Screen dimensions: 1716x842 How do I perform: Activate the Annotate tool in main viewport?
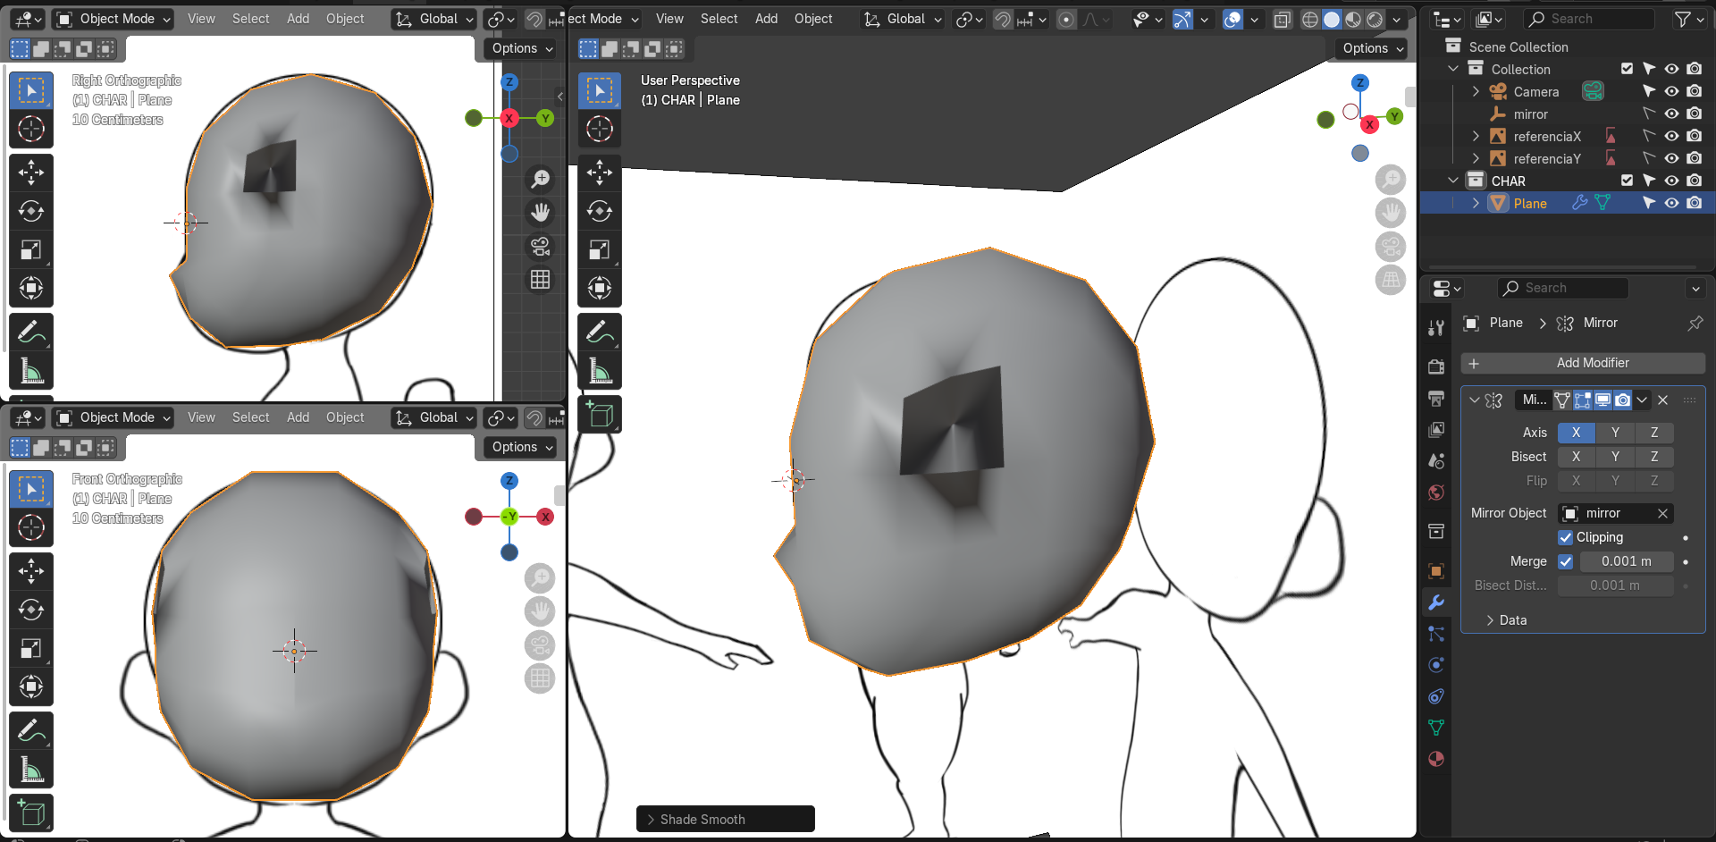(x=600, y=333)
